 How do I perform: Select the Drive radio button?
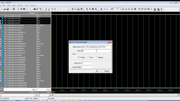coord(88,57)
